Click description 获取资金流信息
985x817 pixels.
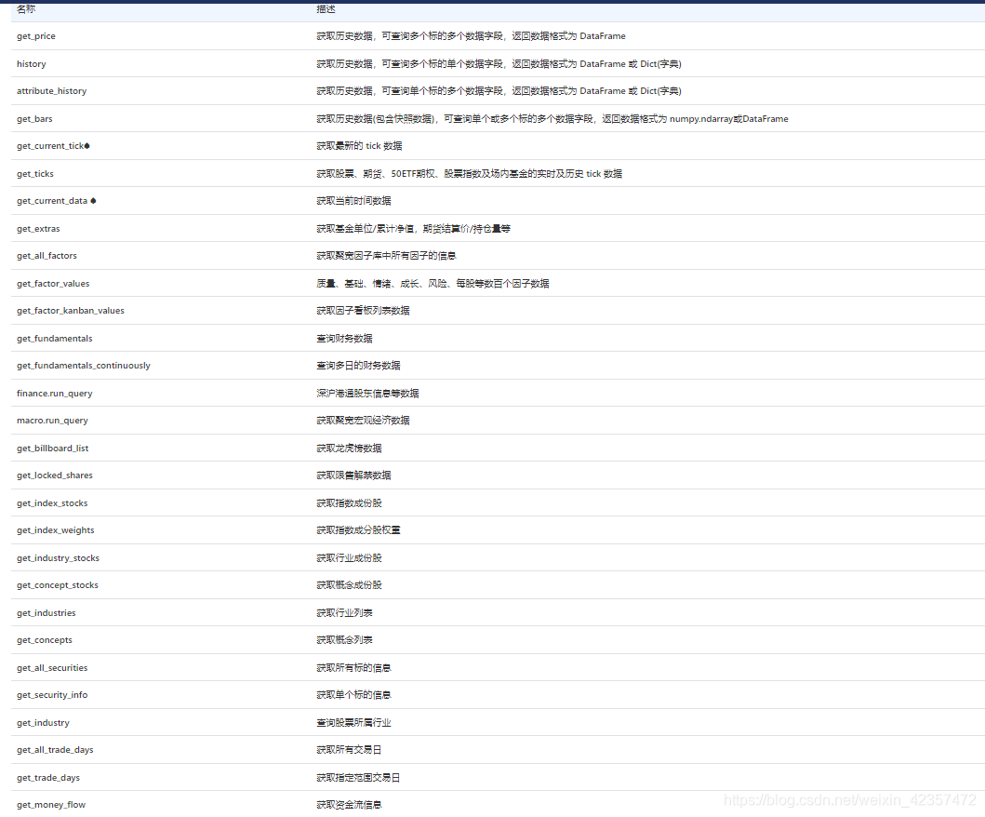pyautogui.click(x=350, y=805)
